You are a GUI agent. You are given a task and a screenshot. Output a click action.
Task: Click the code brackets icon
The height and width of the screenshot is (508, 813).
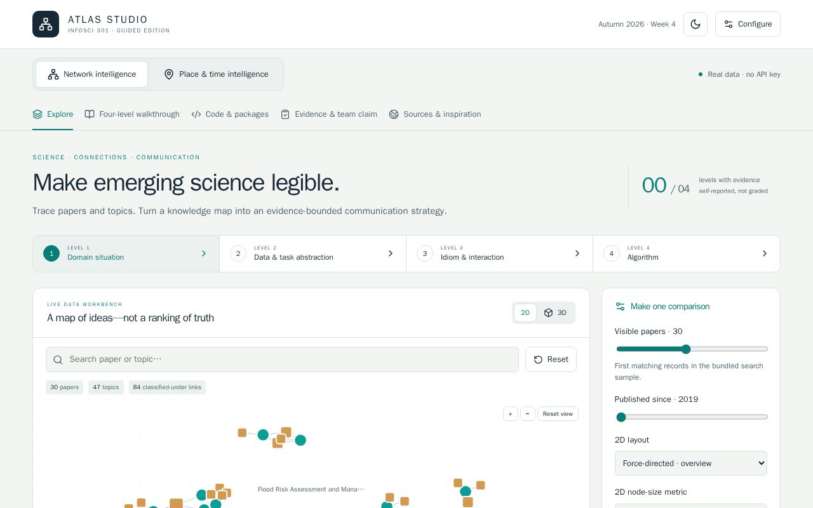pyautogui.click(x=196, y=114)
